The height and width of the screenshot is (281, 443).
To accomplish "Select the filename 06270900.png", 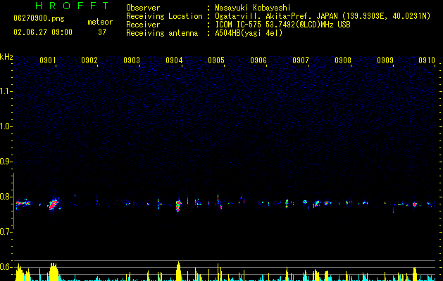I will tap(39, 18).
